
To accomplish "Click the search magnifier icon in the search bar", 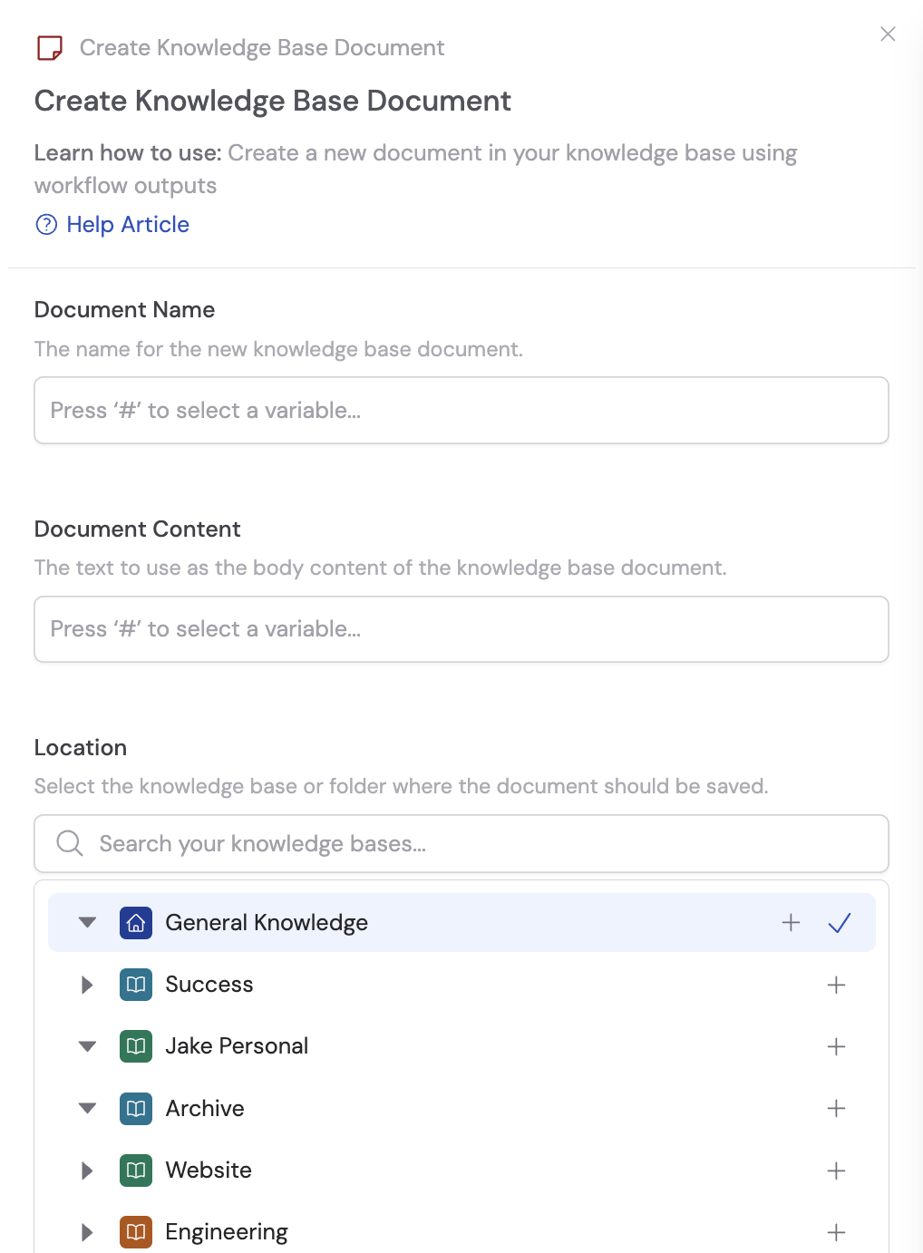I will point(69,843).
